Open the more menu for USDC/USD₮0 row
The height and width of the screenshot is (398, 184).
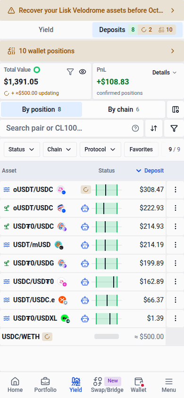(176, 282)
